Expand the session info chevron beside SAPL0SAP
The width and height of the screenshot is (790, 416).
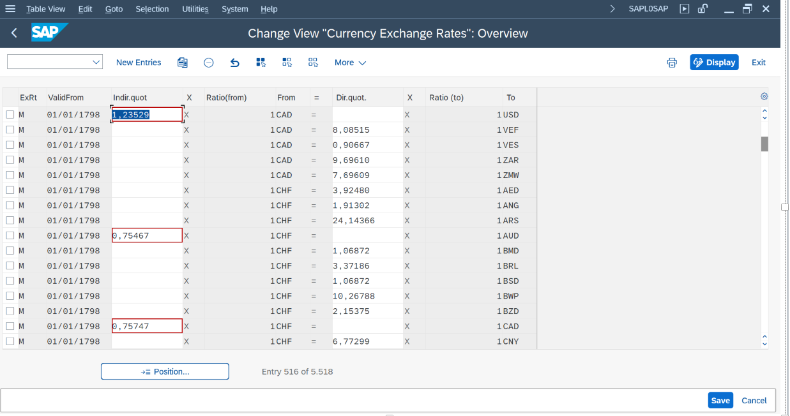[613, 9]
